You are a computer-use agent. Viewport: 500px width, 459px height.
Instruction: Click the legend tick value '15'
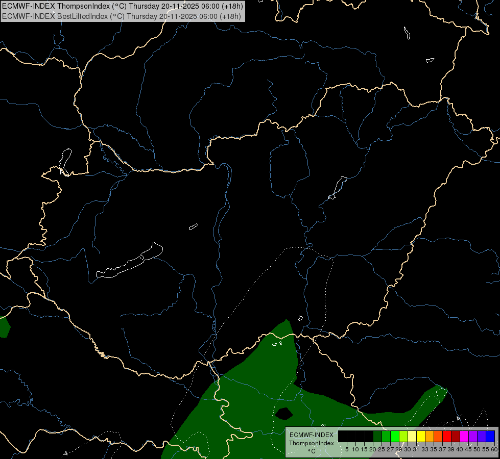click(364, 449)
